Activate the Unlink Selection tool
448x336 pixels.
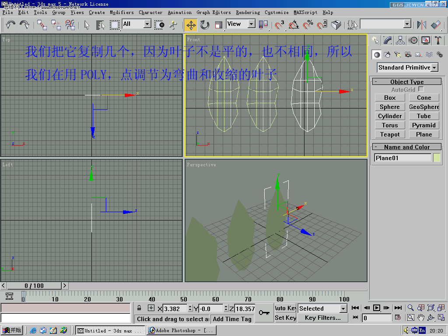pyautogui.click(x=56, y=24)
